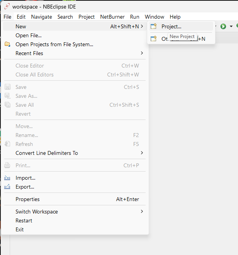The height and width of the screenshot is (255, 238).
Task: Click the Export icon in File menu
Action: (x=7, y=187)
